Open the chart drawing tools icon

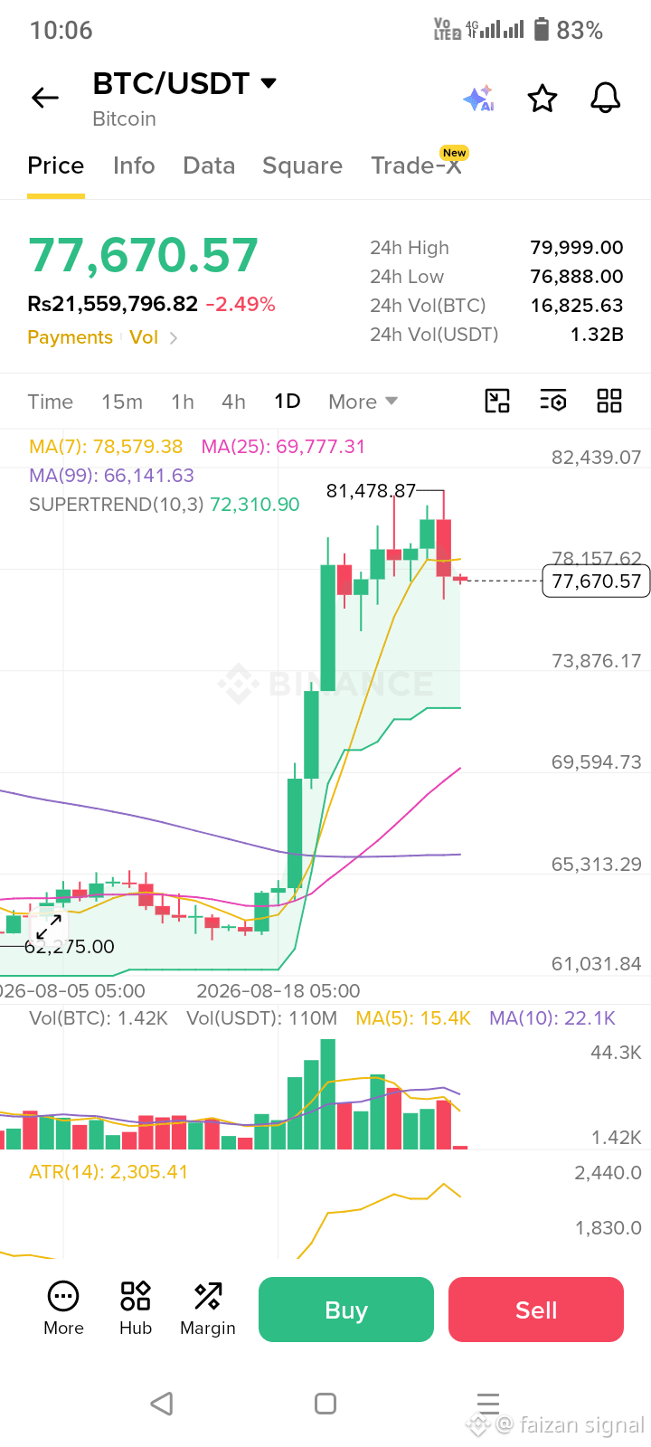497,401
